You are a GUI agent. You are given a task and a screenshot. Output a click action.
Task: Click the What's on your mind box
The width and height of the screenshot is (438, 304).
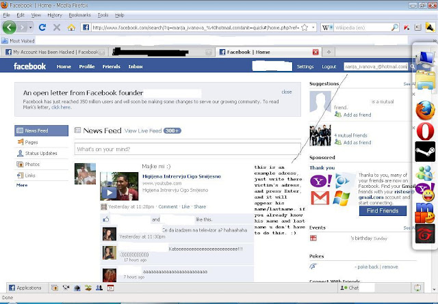(x=188, y=149)
